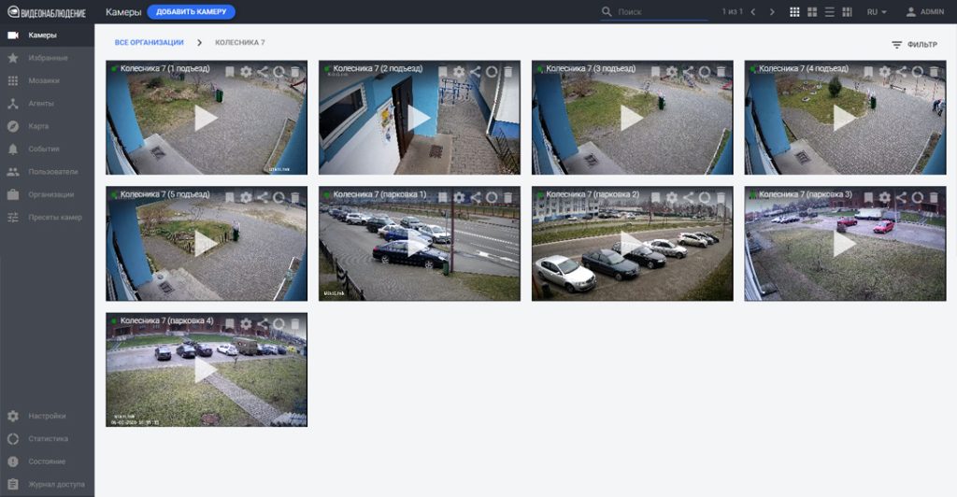The image size is (957, 497).
Task: Share the Колесника 7 (3 подъезд) camera
Action: point(688,72)
